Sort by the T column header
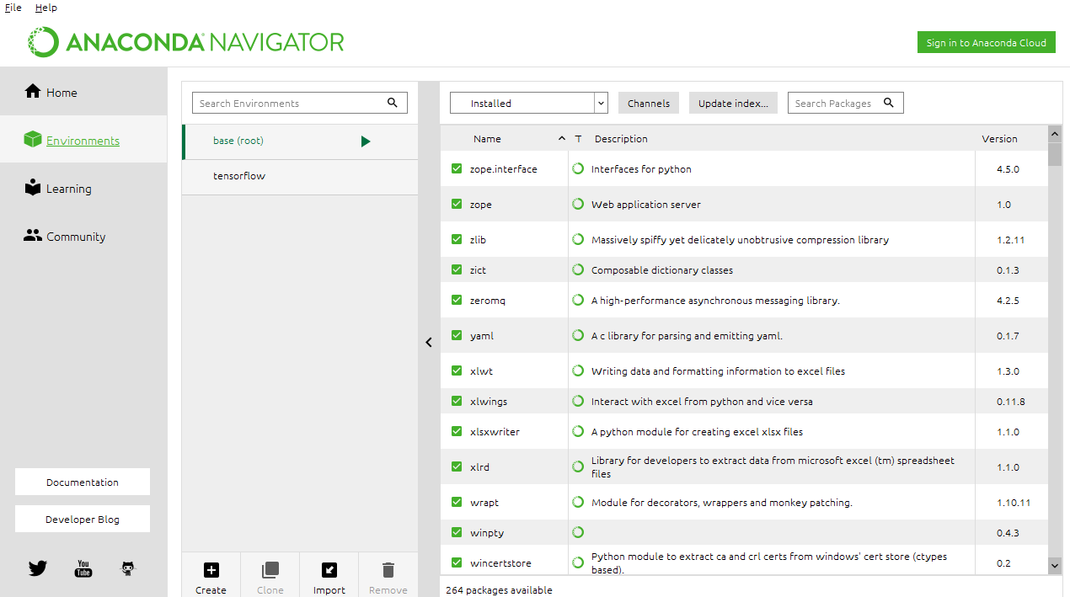The height and width of the screenshot is (597, 1070). coord(579,139)
